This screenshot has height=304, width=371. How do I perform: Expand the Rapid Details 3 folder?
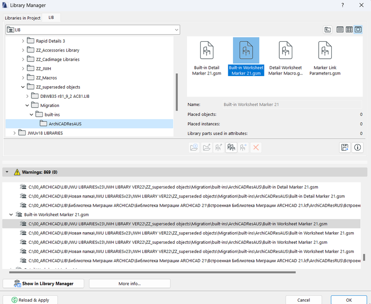[x=23, y=41]
